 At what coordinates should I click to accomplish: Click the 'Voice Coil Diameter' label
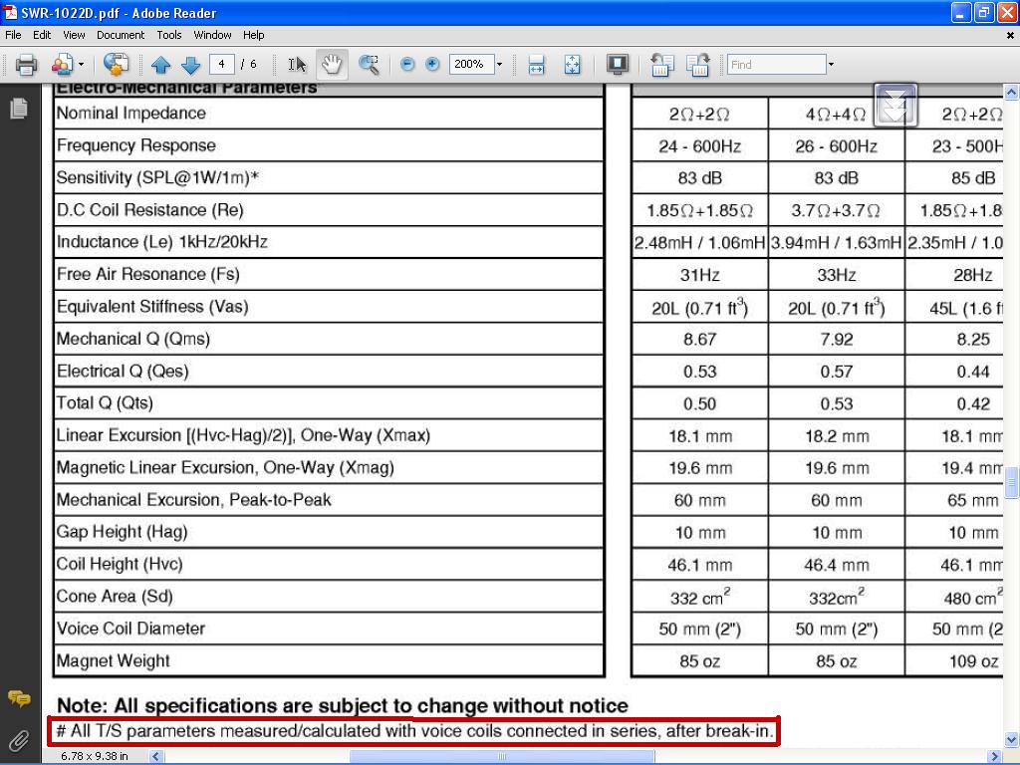tap(130, 629)
